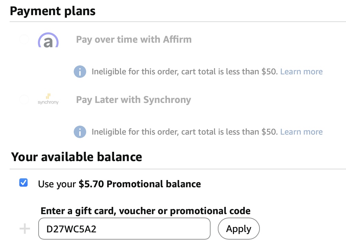Image resolution: width=346 pixels, height=252 pixels.
Task: Click the Affirm ineligible-for-this-order message
Action: click(184, 72)
